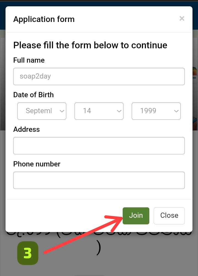Screen dimensions: 198x276
Task: Click the "Address" field label
Action: (26, 129)
